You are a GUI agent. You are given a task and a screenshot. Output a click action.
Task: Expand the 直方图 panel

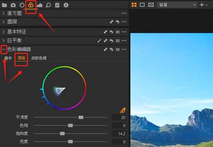click(x=3, y=13)
